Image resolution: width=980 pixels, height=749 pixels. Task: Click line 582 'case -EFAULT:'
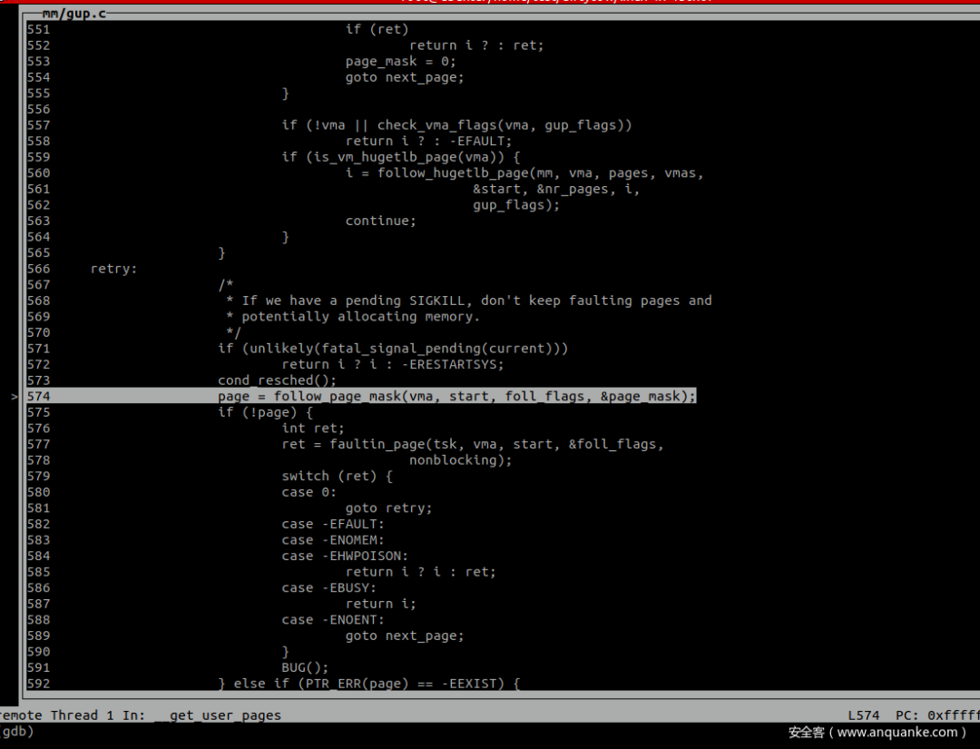point(332,524)
